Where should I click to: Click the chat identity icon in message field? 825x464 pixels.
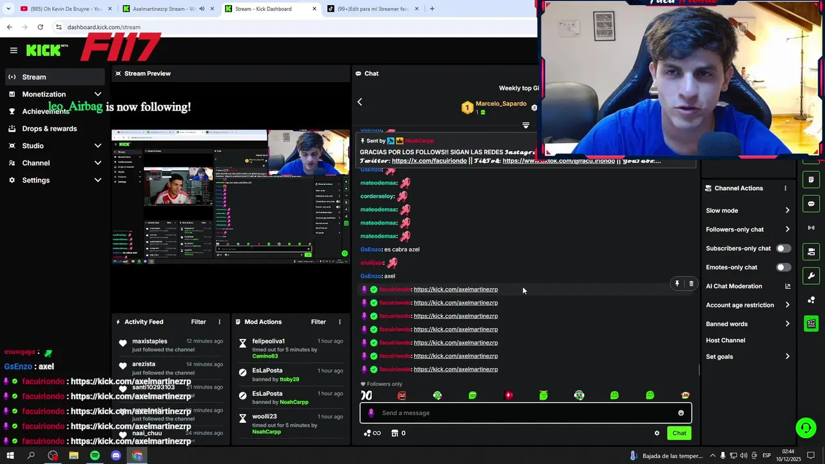click(371, 413)
